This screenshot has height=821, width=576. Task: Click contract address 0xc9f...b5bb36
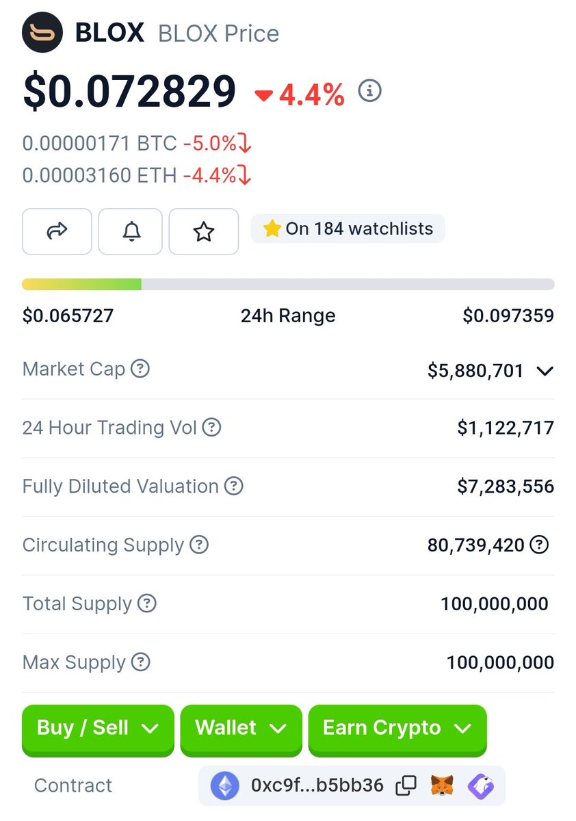click(317, 785)
